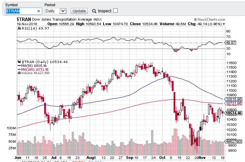The width and height of the screenshot is (245, 162).
Task: Click the 10815.96 MA(50) price tag
Action: (233, 99)
